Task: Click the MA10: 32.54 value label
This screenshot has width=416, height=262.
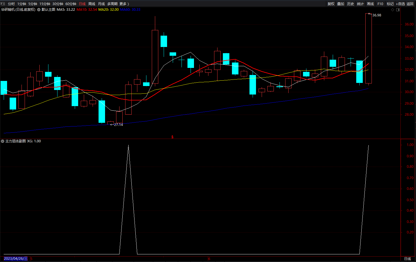Action: coord(87,10)
